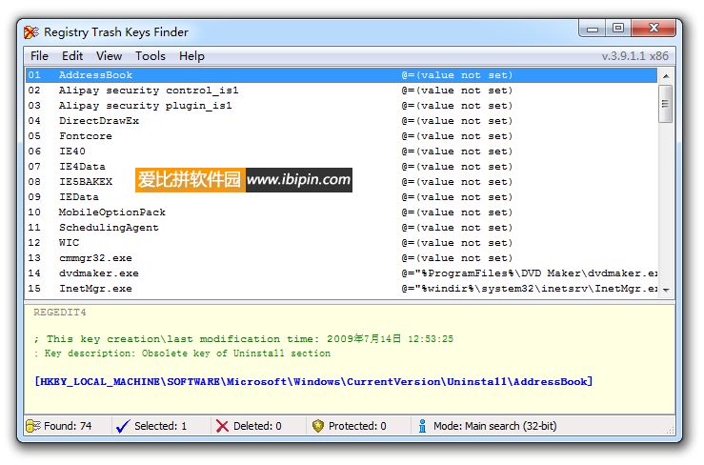Click the HKEY_LOCAL_MACHINE registry path line

click(313, 382)
